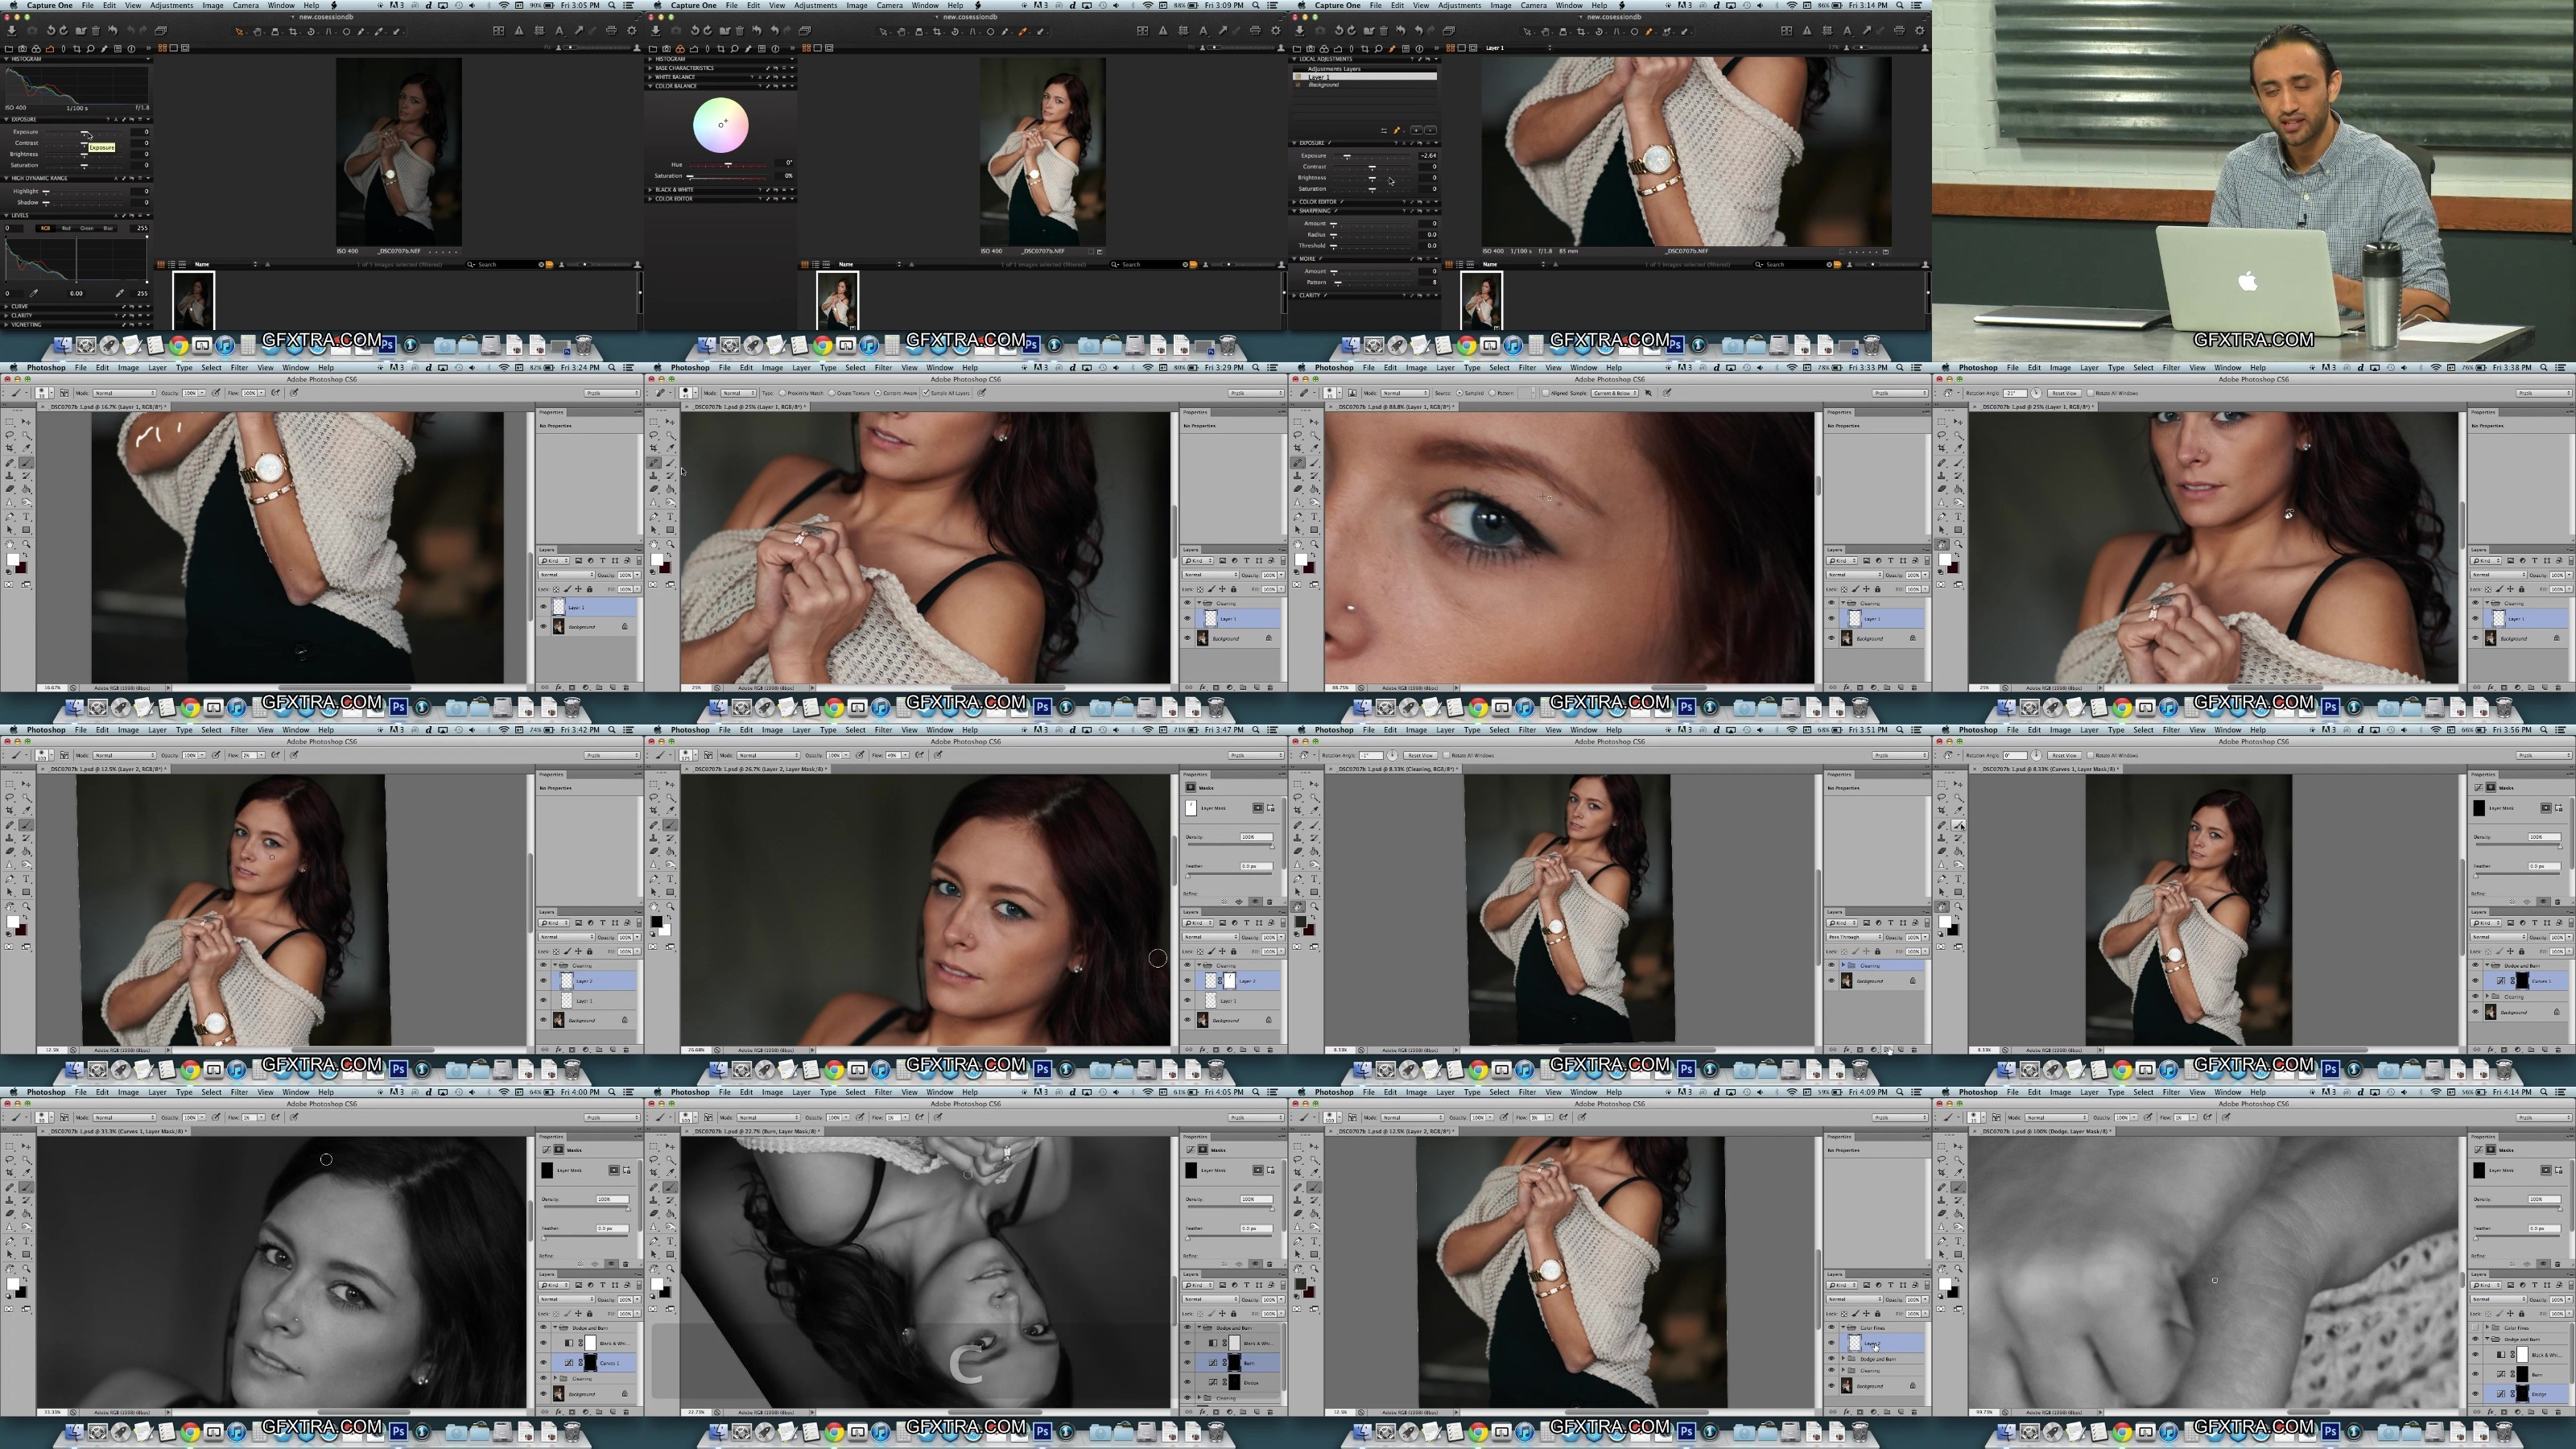
Task: 3:14 PM frame: click the plus add-layer button
Action: (1417, 130)
